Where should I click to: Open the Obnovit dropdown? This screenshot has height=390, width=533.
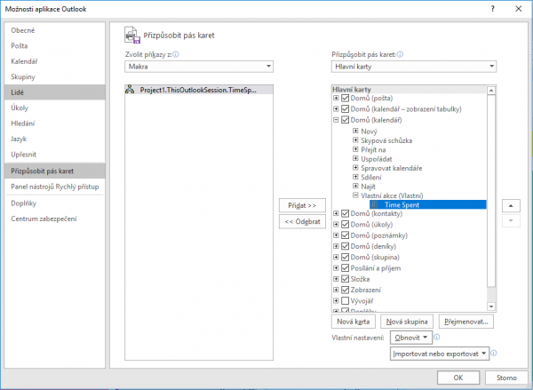point(411,338)
